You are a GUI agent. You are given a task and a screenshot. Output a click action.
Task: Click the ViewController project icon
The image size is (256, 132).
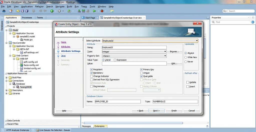(x=10, y=43)
